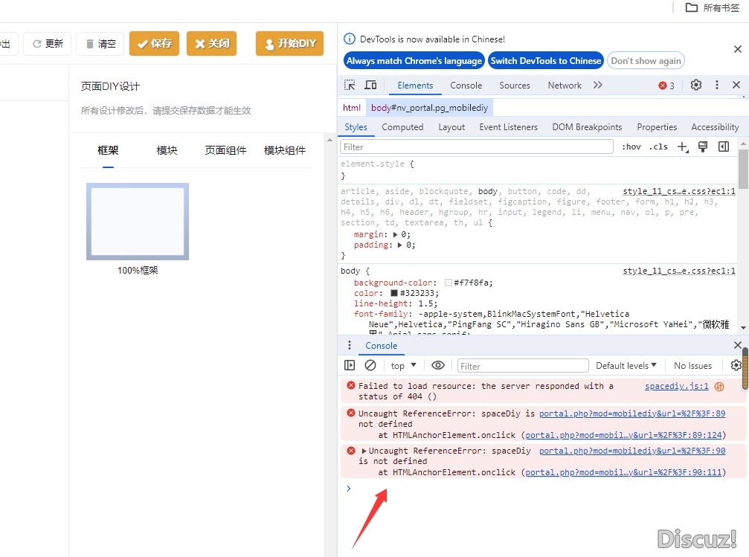Click the #323233 color swatch
The image size is (749, 557).
coord(394,293)
